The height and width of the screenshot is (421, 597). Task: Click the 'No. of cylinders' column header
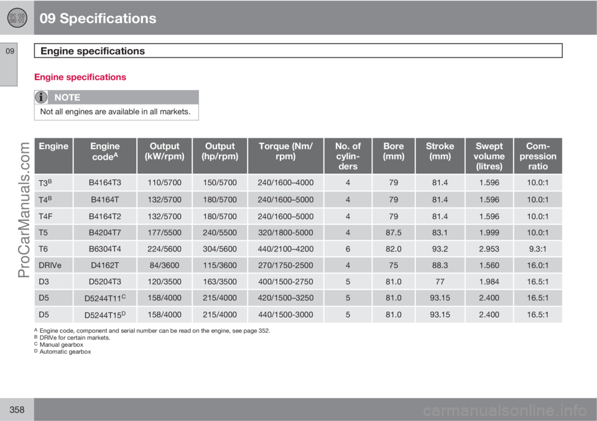(348, 156)
